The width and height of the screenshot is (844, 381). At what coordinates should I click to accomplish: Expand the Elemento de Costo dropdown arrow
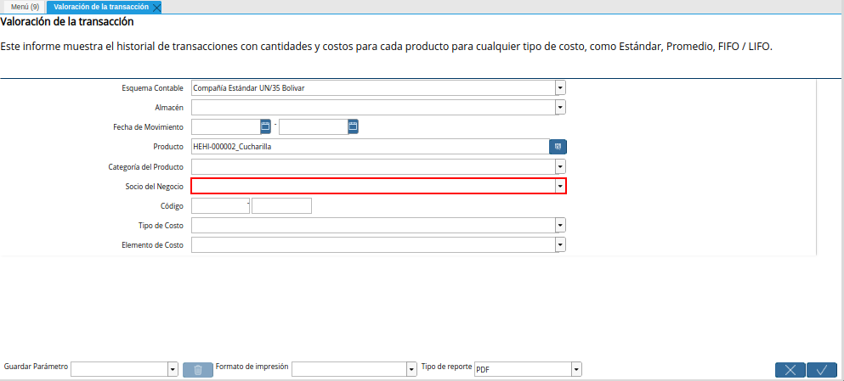(x=561, y=245)
